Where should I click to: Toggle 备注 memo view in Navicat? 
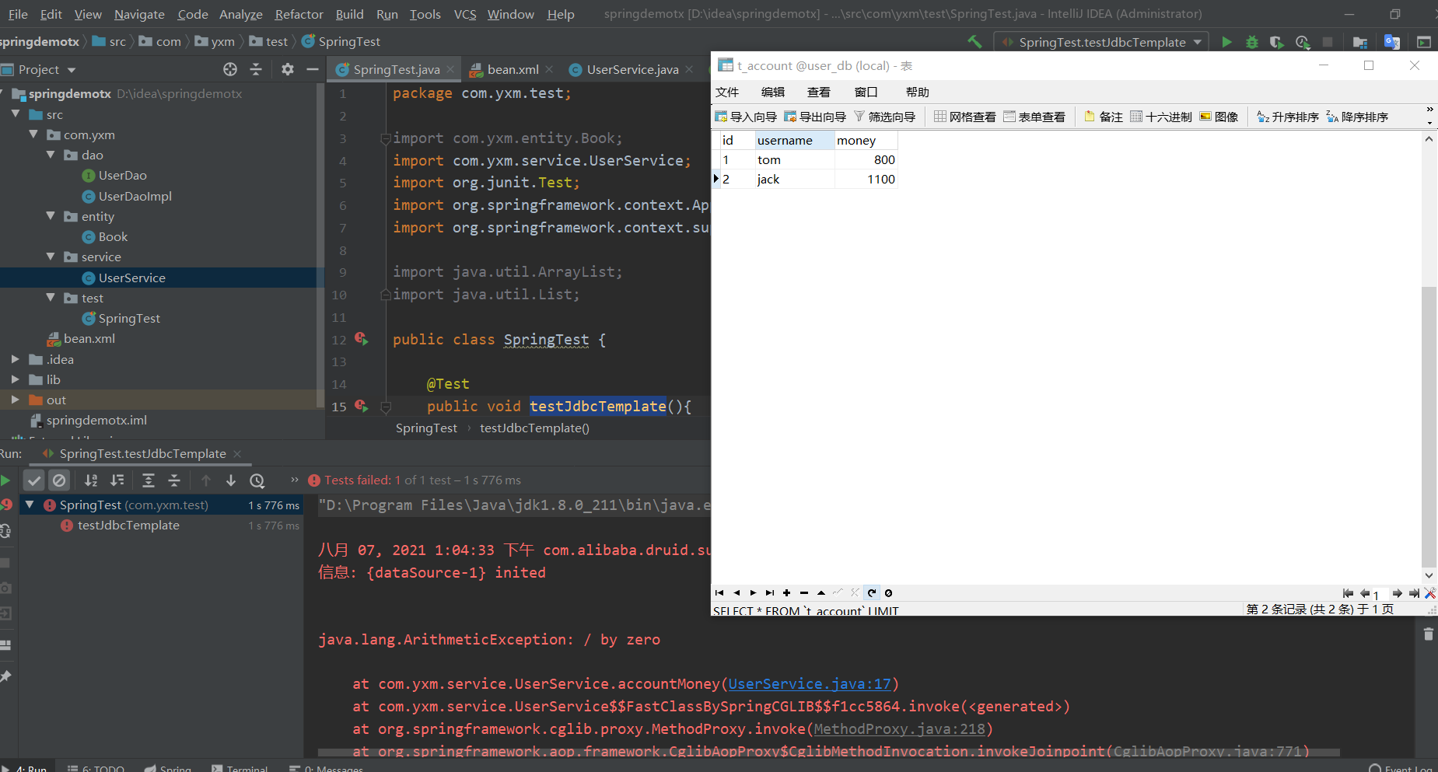[1104, 117]
